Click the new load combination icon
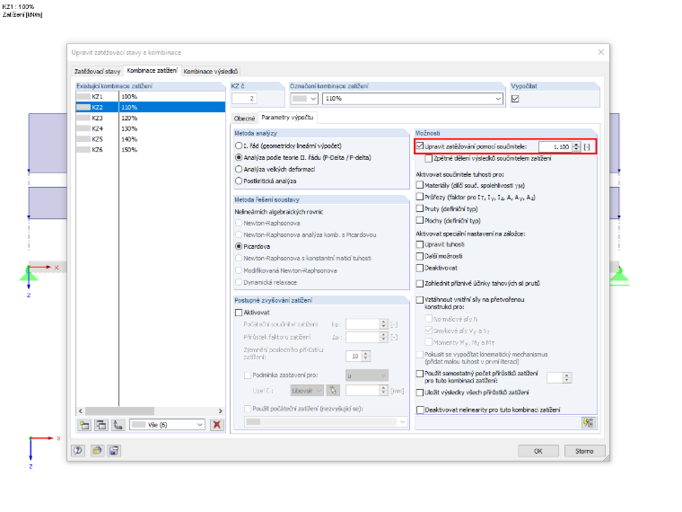Viewport: 682px width, 512px height. click(x=85, y=425)
